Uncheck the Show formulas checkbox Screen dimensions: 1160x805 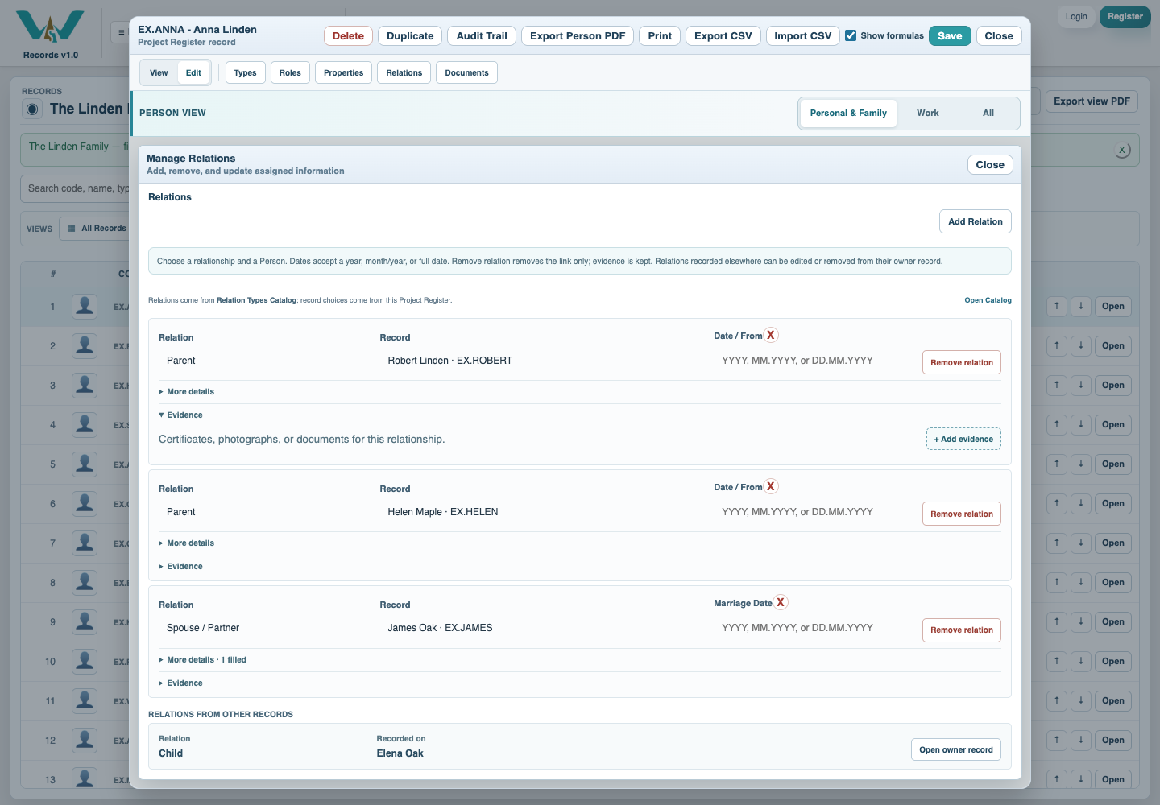851,35
